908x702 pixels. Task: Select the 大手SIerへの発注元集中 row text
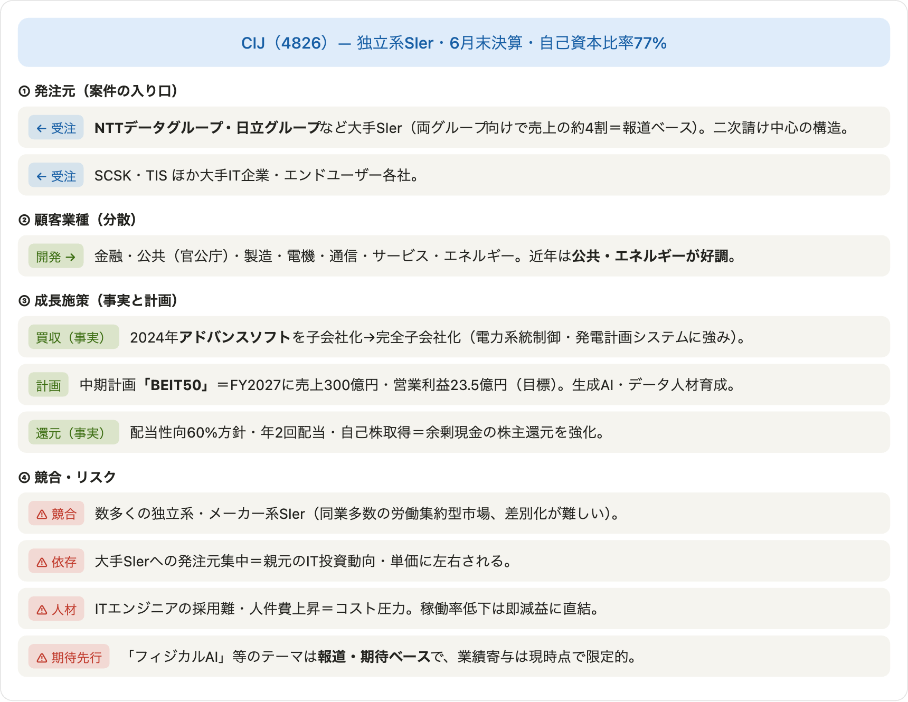click(x=304, y=562)
